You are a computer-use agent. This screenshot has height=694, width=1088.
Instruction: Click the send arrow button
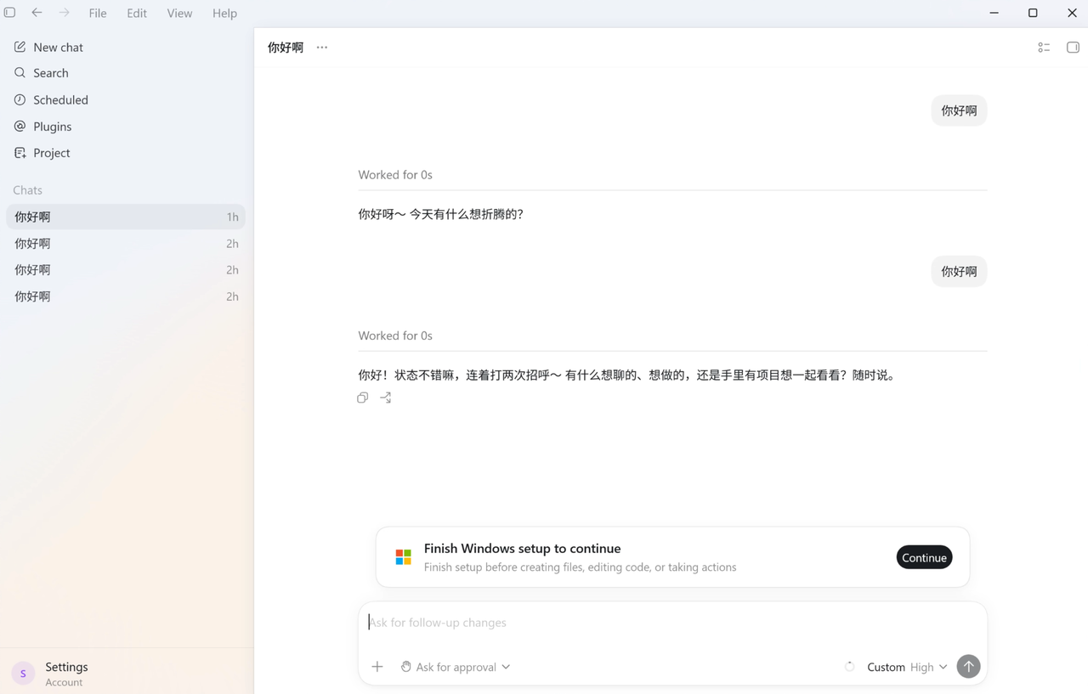(968, 667)
